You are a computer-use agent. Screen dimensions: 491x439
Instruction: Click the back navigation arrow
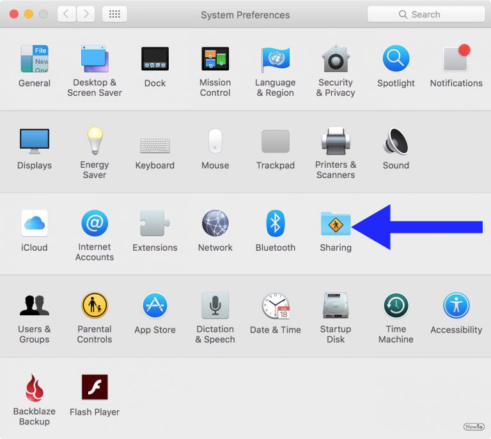(x=66, y=14)
